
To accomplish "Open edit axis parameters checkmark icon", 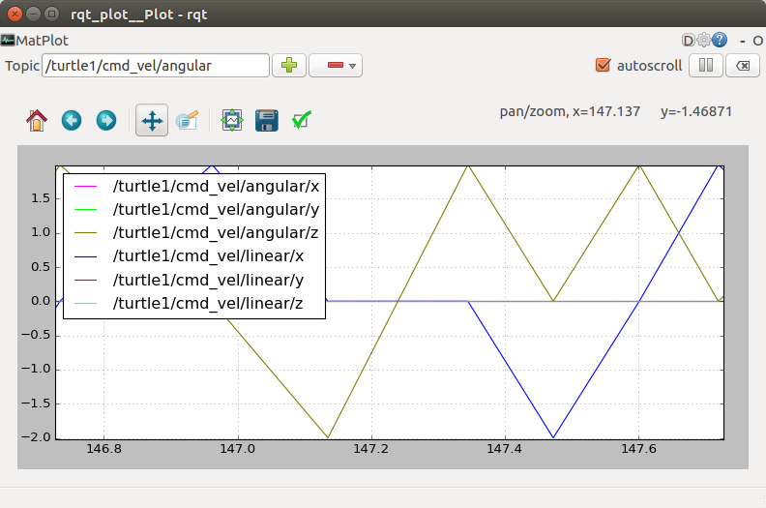I will coord(302,120).
